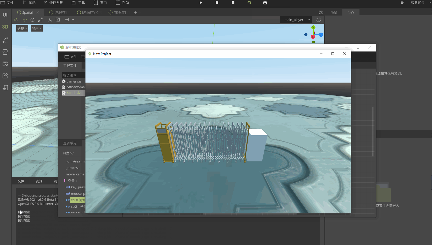Click the clapperboard record icon
Image resolution: width=432 pixels, height=245 pixels.
click(265, 3)
